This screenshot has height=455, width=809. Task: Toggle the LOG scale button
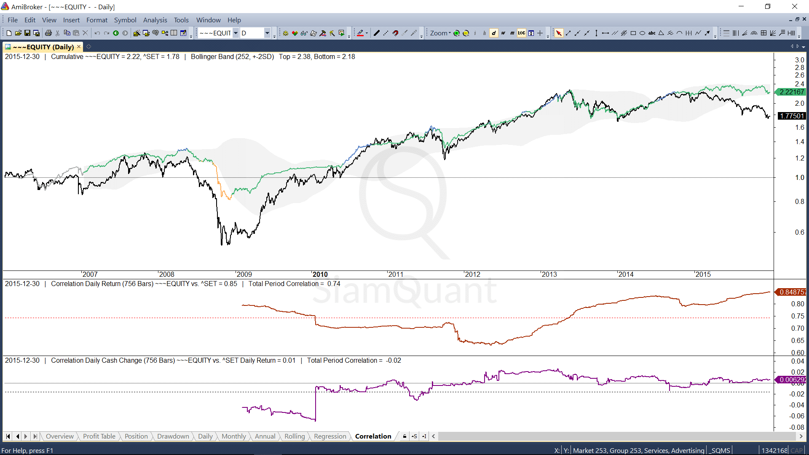tap(522, 33)
